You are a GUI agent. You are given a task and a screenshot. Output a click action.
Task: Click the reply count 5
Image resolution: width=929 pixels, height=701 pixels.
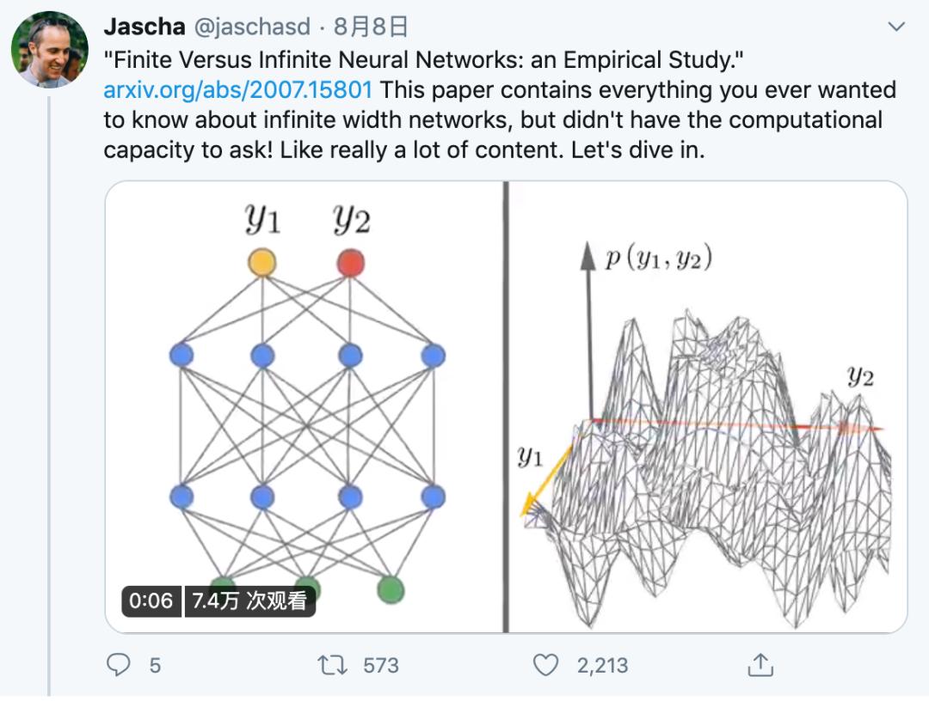click(x=155, y=665)
